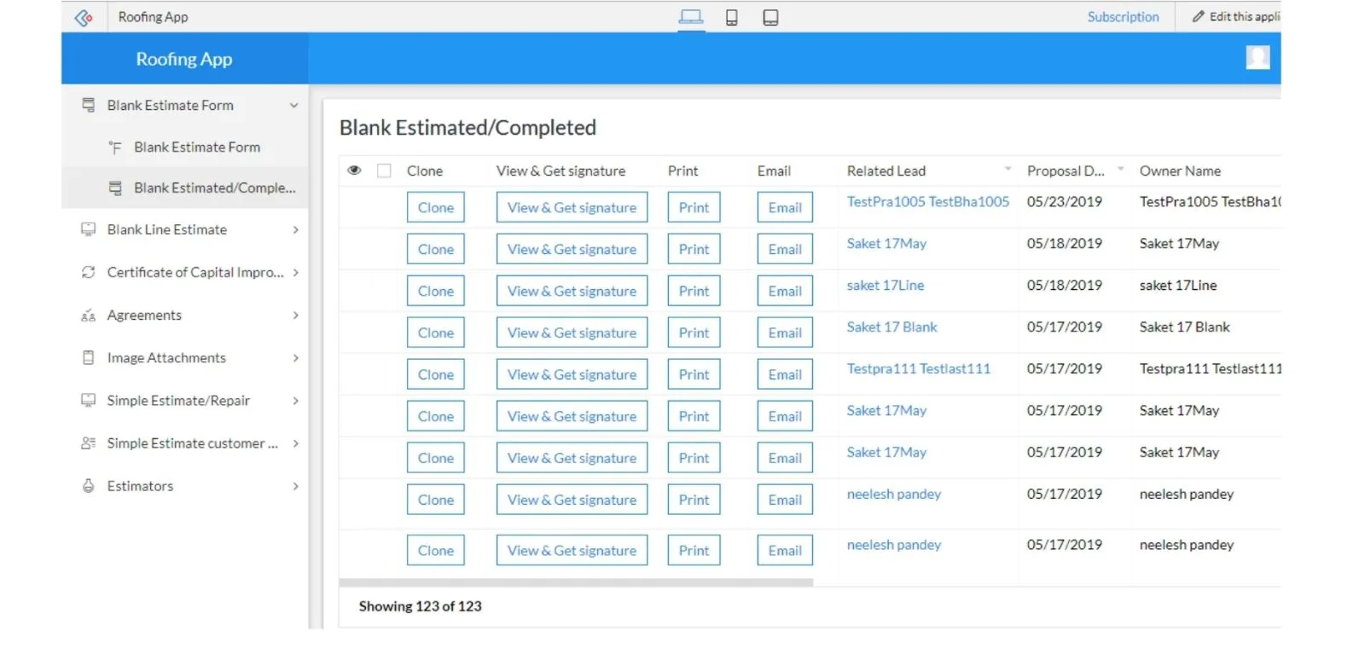Click the Estimators sidebar icon
This screenshot has width=1365, height=648.
tap(88, 486)
